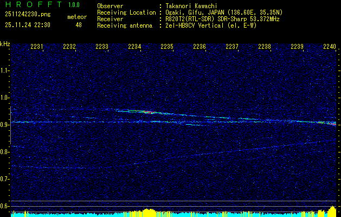Screen dimensions: 341x217
Task: Click the date stamp 25.11.24 22:30
Action: click(x=27, y=25)
